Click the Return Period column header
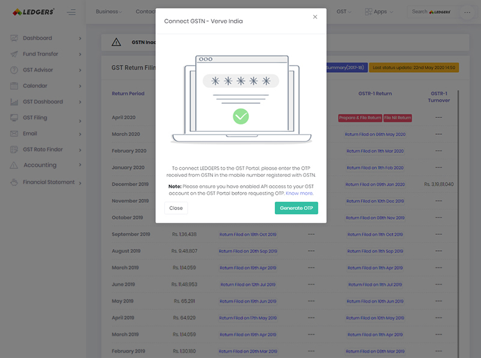 [x=128, y=94]
